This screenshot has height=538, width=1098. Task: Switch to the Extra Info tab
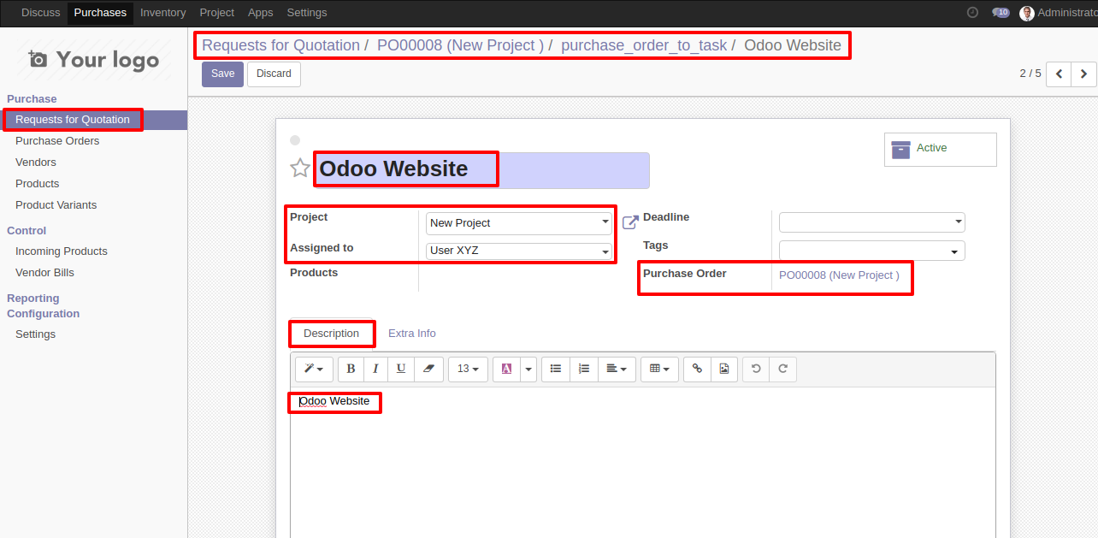[x=412, y=334]
